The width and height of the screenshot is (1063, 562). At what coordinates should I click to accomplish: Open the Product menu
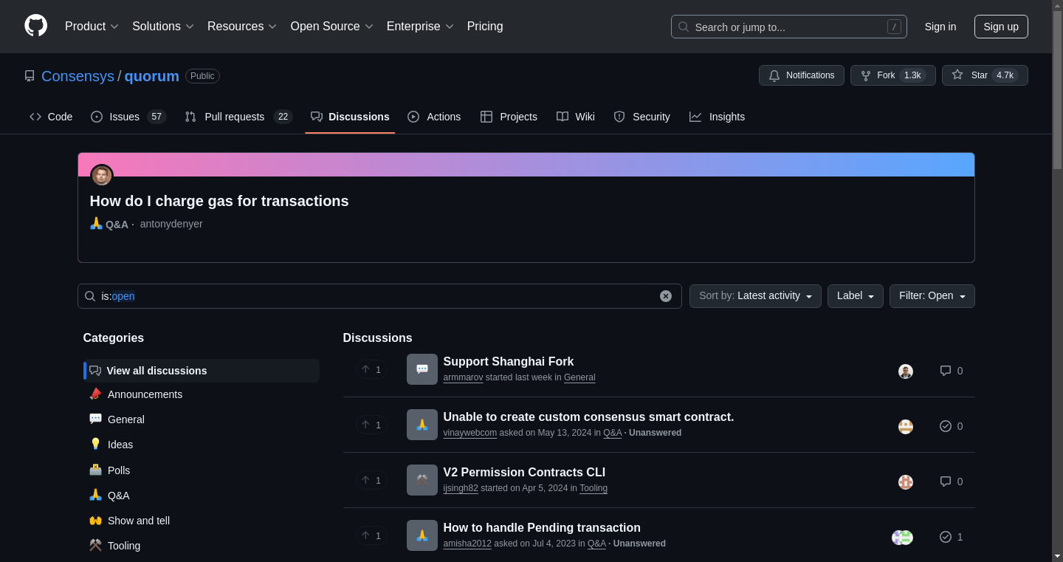point(92,27)
